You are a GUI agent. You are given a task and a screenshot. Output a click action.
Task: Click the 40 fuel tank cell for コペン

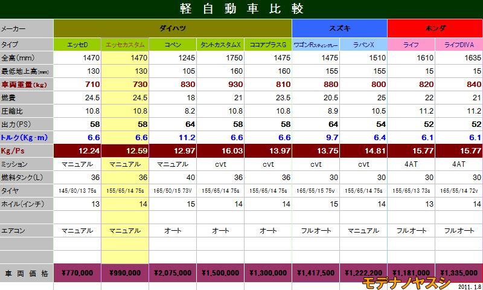[173, 178]
